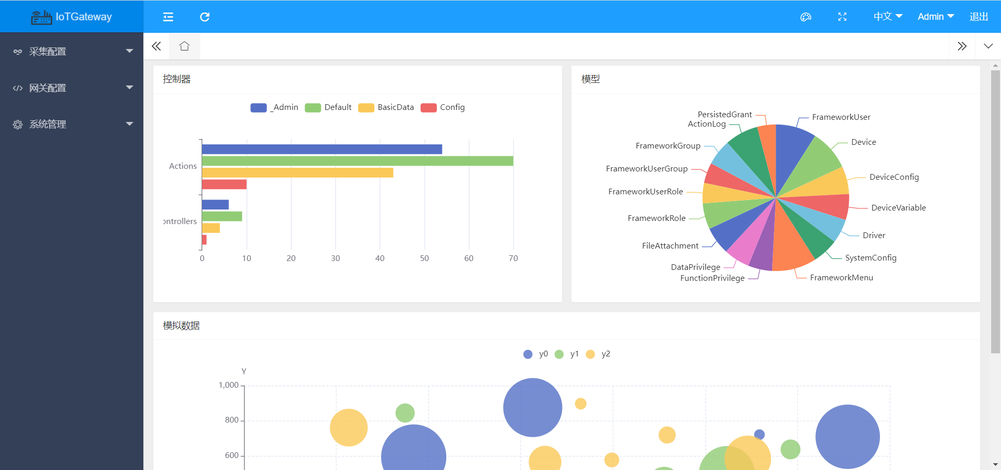Screen dimensions: 1001x470
Task: Toggle the y2 bubble series legend
Action: pos(598,354)
